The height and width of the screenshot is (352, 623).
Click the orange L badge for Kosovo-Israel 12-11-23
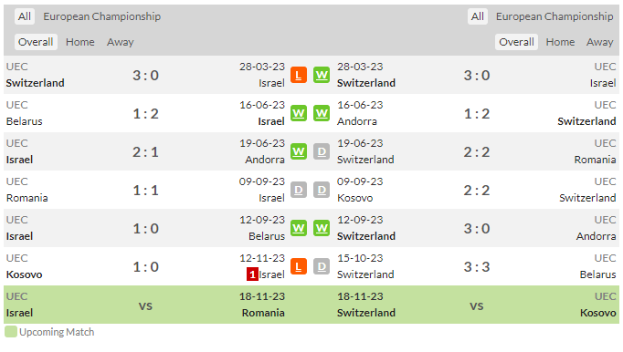(x=299, y=266)
